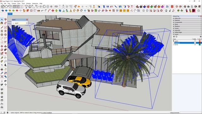The image size is (202, 114).
Task: Change the teal Carros color swatch
Action: click(x=200, y=45)
